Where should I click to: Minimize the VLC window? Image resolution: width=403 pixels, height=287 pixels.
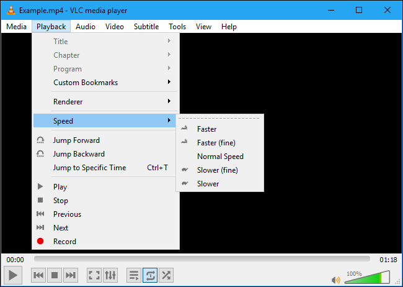click(x=331, y=11)
